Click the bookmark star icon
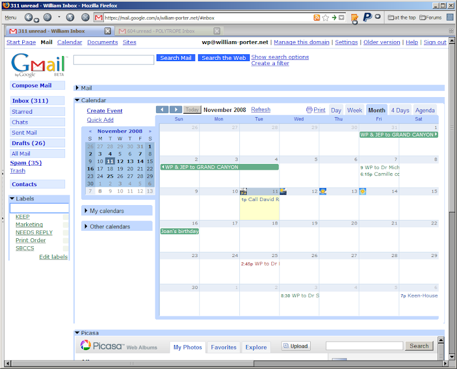 [x=326, y=18]
